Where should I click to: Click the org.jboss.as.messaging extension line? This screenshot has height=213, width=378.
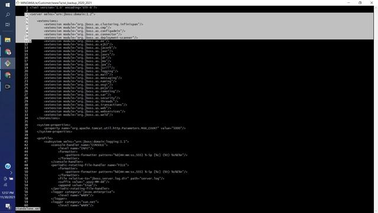(x=83, y=78)
